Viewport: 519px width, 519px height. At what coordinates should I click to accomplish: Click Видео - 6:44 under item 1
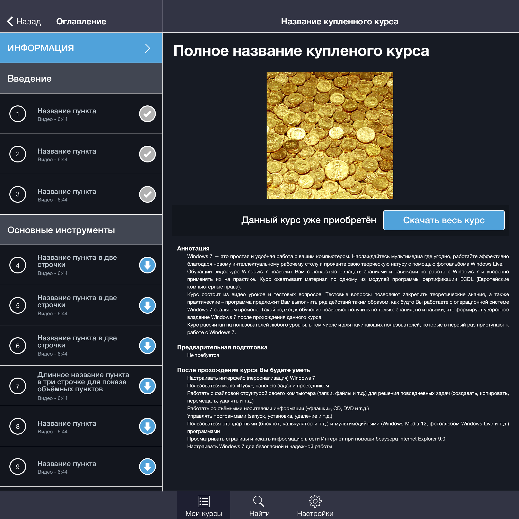52,119
